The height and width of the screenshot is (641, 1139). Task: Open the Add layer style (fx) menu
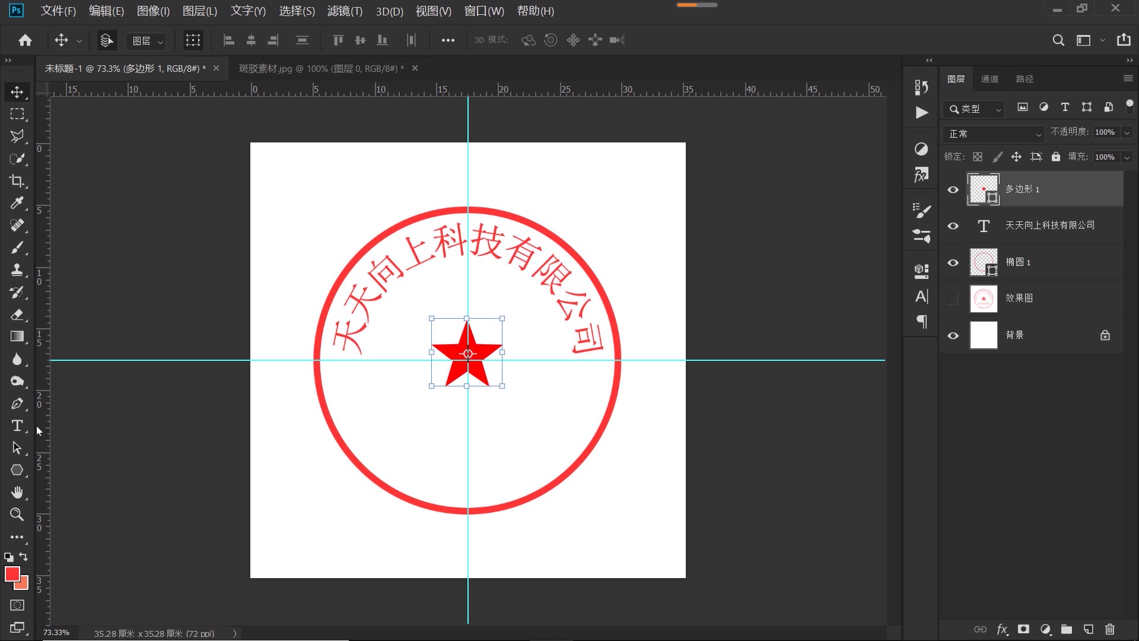(x=1002, y=630)
